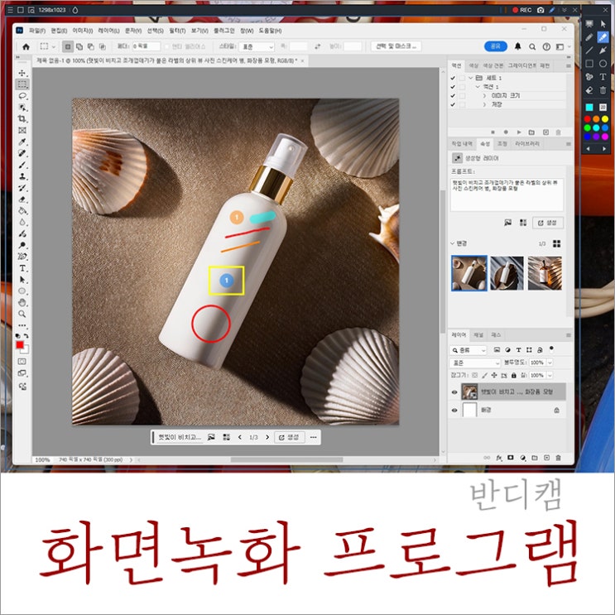Open the 필터(T) menu
This screenshot has height=615, width=615.
coord(177,31)
